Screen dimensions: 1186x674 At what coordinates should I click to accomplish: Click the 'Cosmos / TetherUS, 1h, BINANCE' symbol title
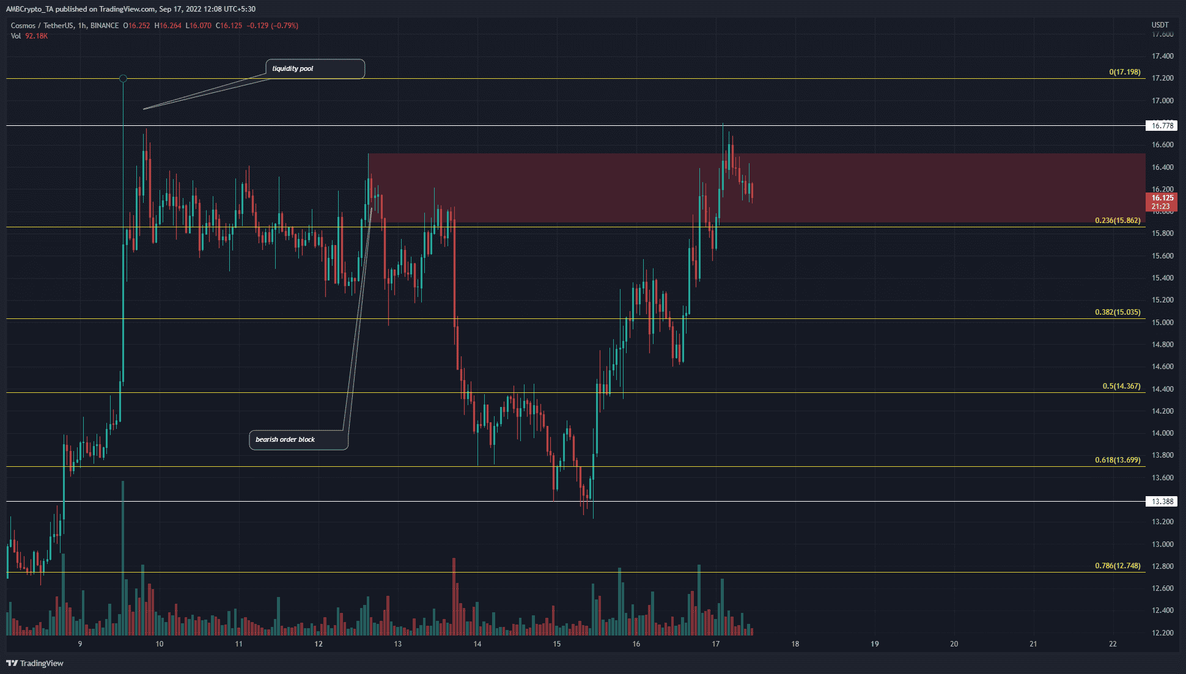click(x=65, y=26)
